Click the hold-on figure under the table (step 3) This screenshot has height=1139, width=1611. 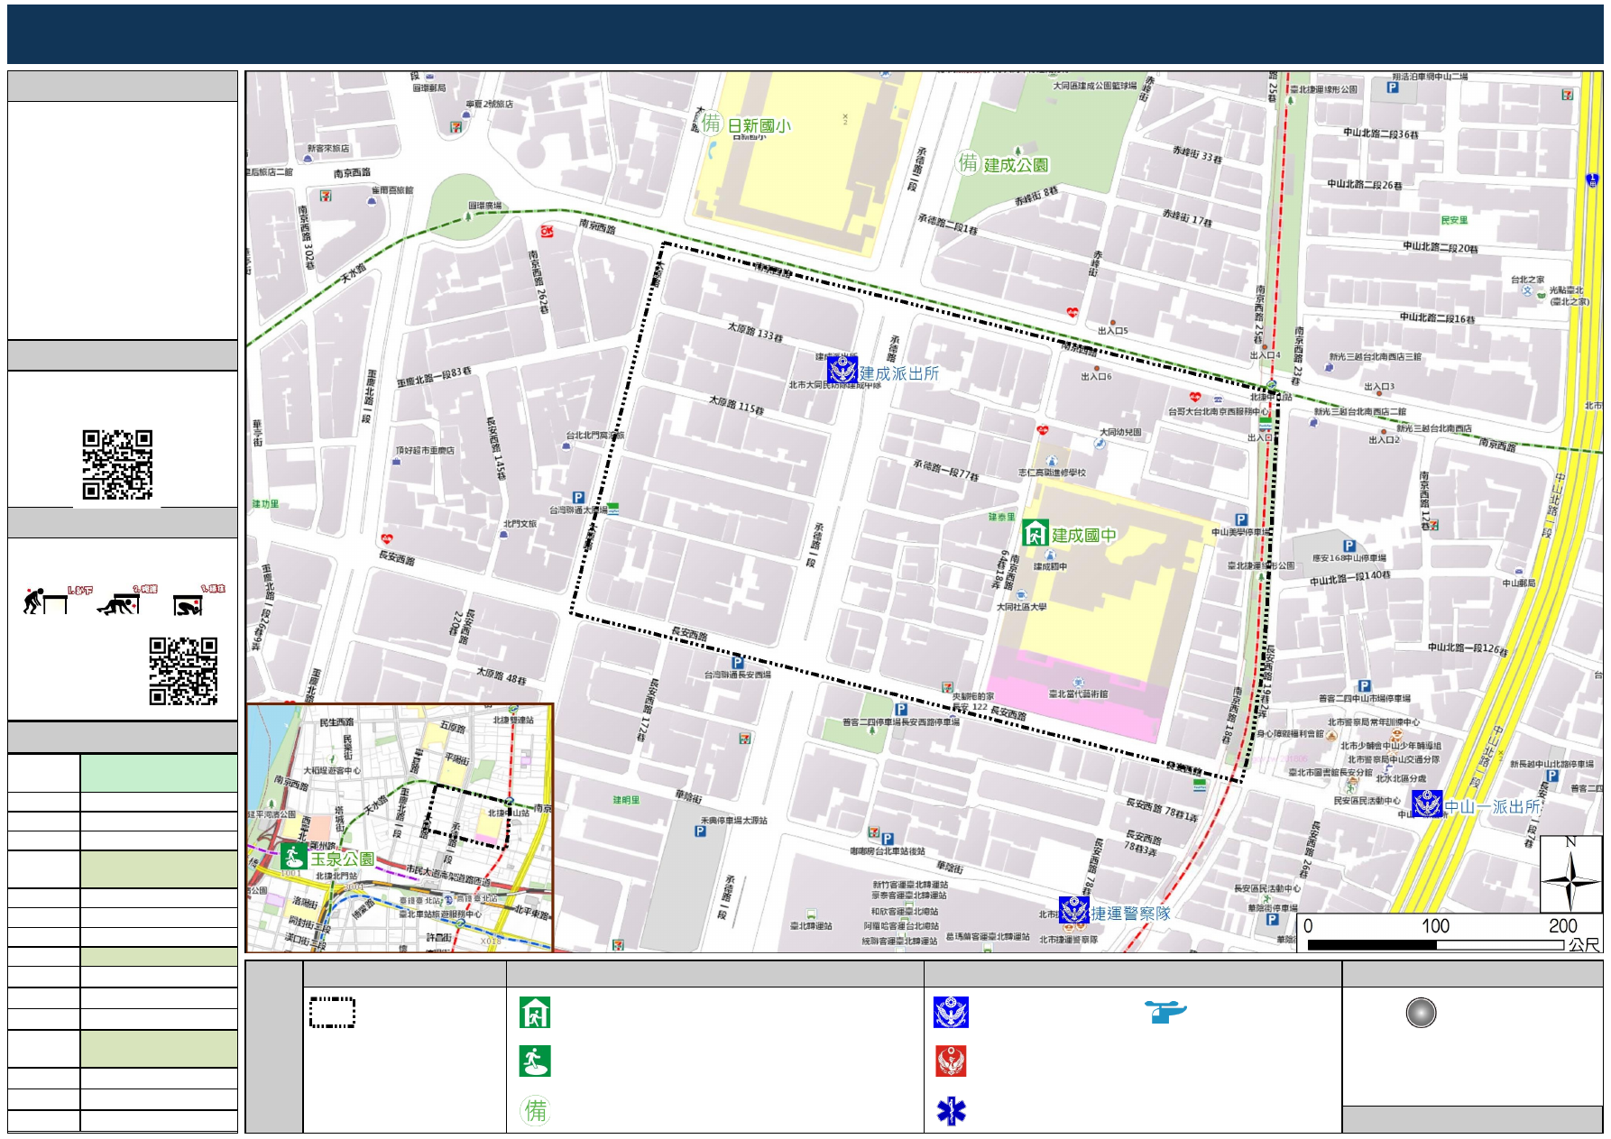tap(188, 604)
